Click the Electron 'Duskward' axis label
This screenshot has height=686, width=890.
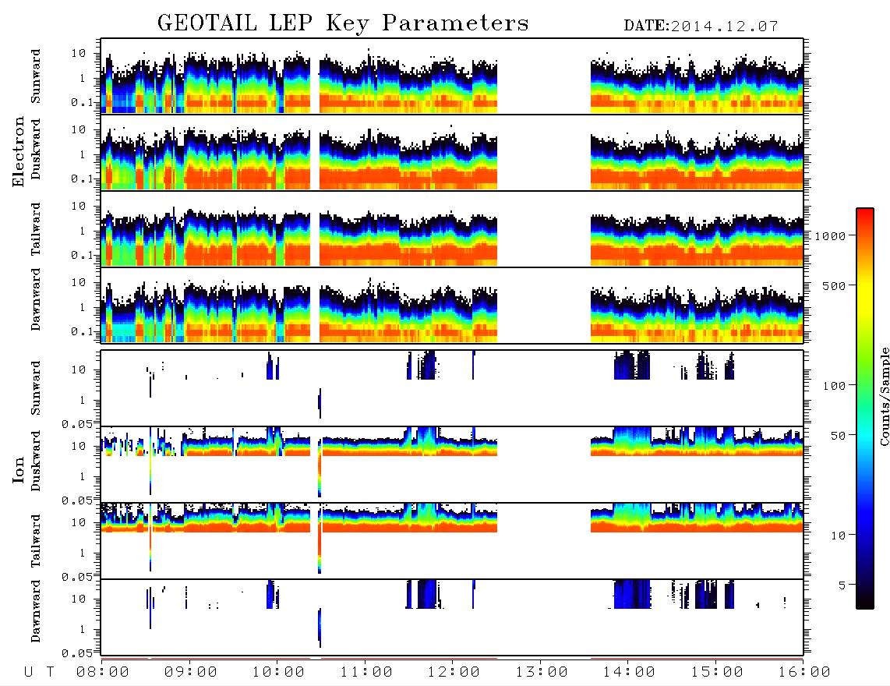36,149
